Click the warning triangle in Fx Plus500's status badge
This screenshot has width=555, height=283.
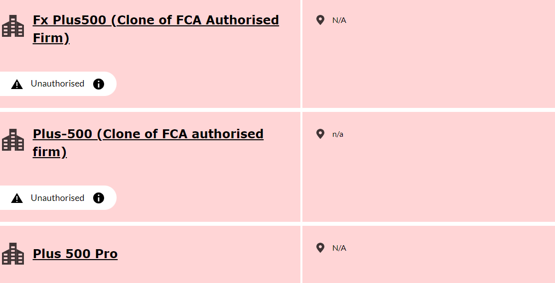(17, 85)
